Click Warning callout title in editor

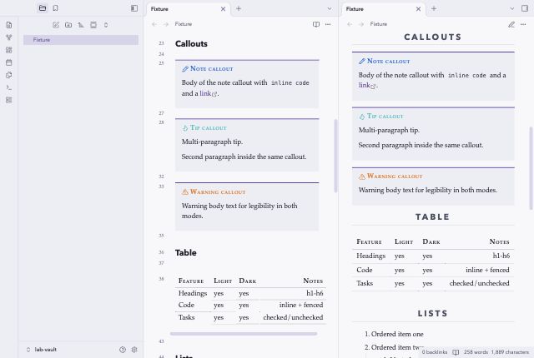pos(218,192)
